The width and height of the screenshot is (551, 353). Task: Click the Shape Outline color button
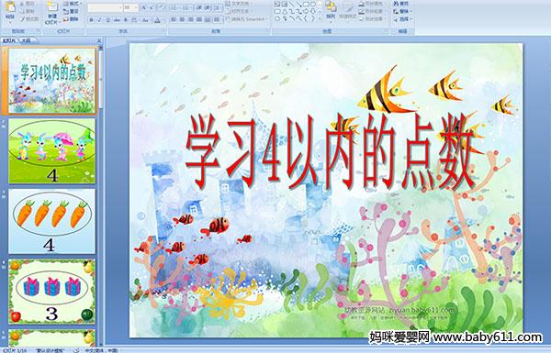click(x=373, y=11)
